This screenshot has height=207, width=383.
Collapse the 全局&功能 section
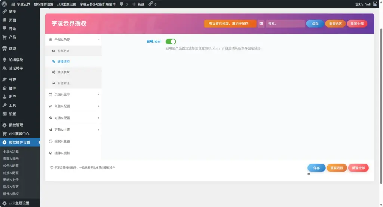pos(98,40)
